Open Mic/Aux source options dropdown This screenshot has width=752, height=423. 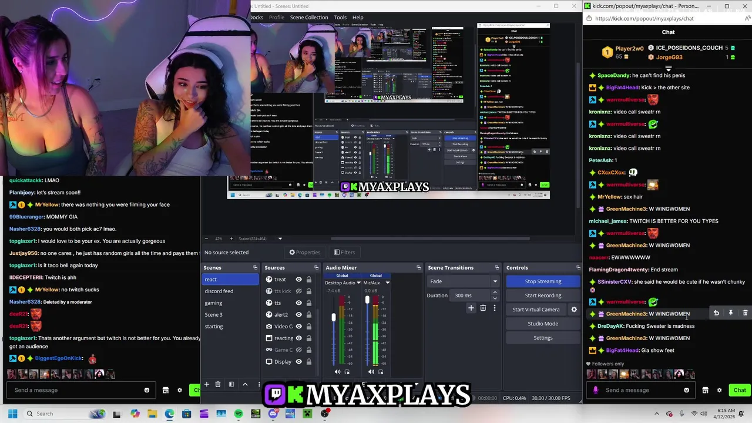tap(387, 283)
